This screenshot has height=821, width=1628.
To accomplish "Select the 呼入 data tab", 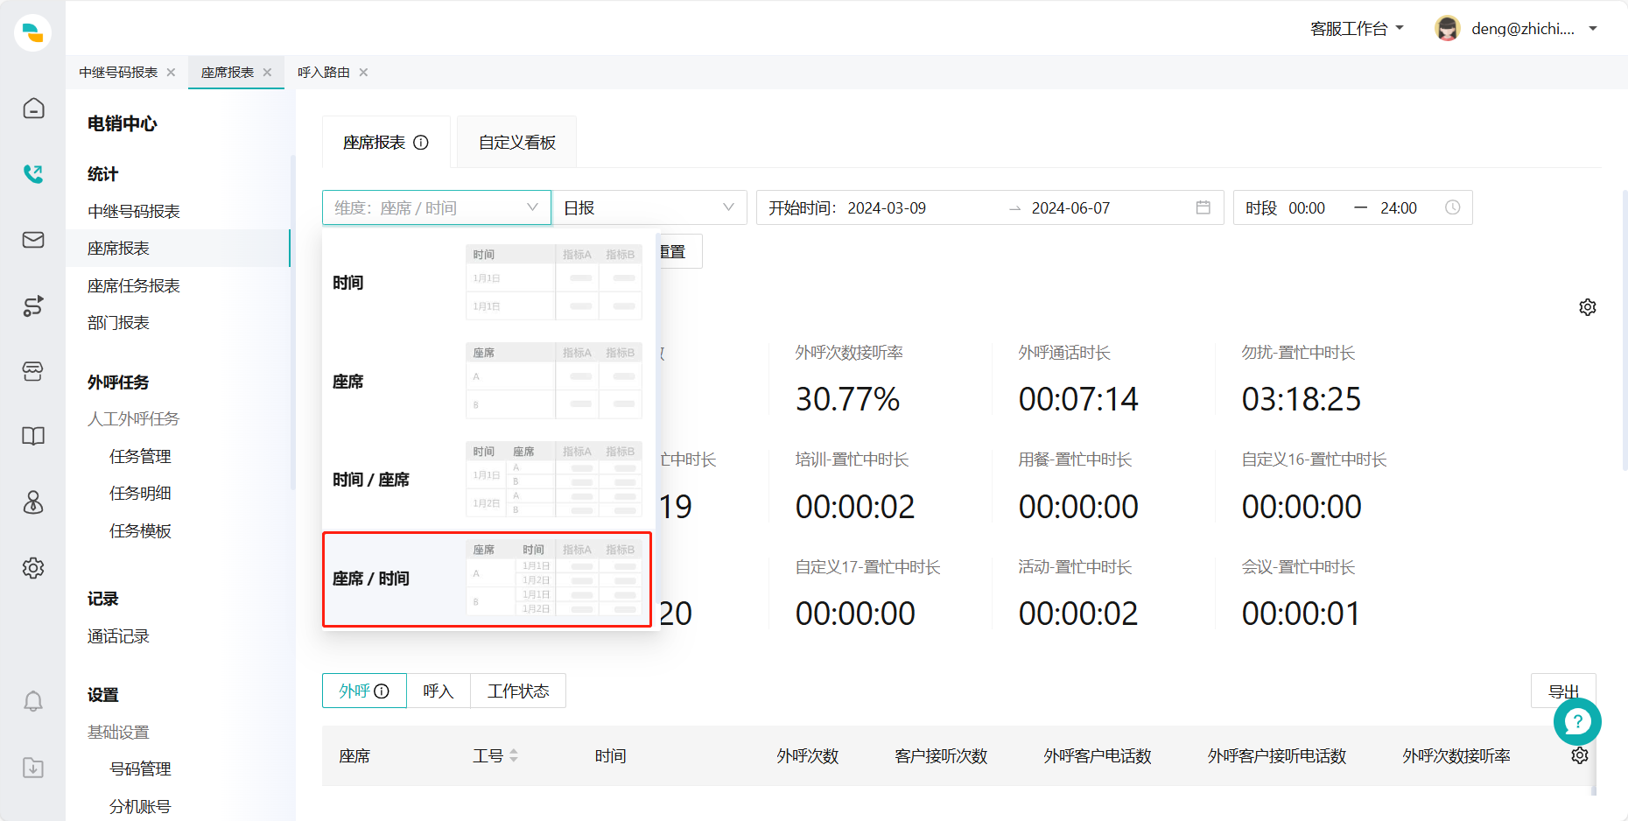I will [439, 691].
